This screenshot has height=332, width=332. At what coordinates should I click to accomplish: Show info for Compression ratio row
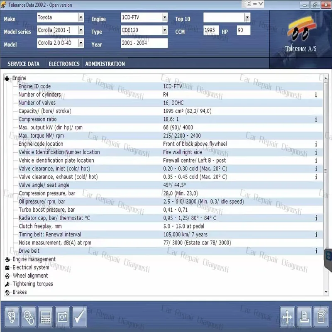tap(316, 120)
